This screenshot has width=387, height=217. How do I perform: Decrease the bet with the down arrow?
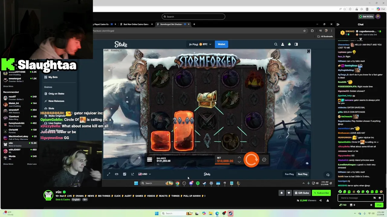(239, 162)
